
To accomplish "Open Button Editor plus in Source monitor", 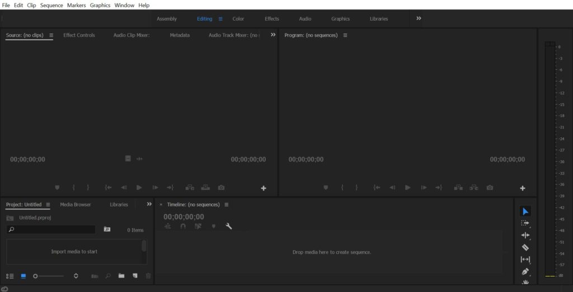I will pos(264,188).
